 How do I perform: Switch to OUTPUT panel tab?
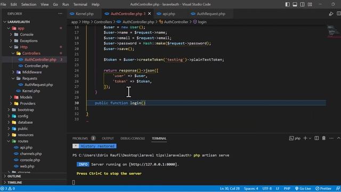pyautogui.click(x=108, y=139)
